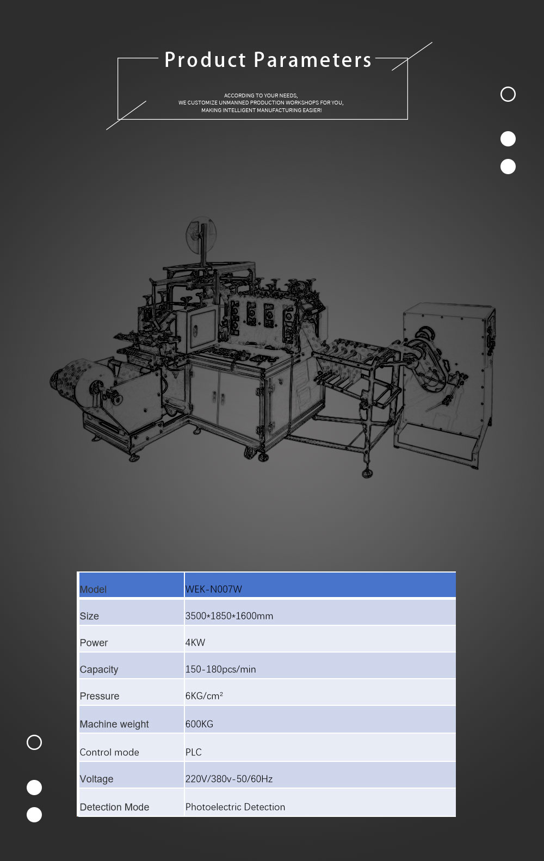Select the 150-180pcs/min capacity value
Viewport: 544px width, 861px height.
(220, 669)
